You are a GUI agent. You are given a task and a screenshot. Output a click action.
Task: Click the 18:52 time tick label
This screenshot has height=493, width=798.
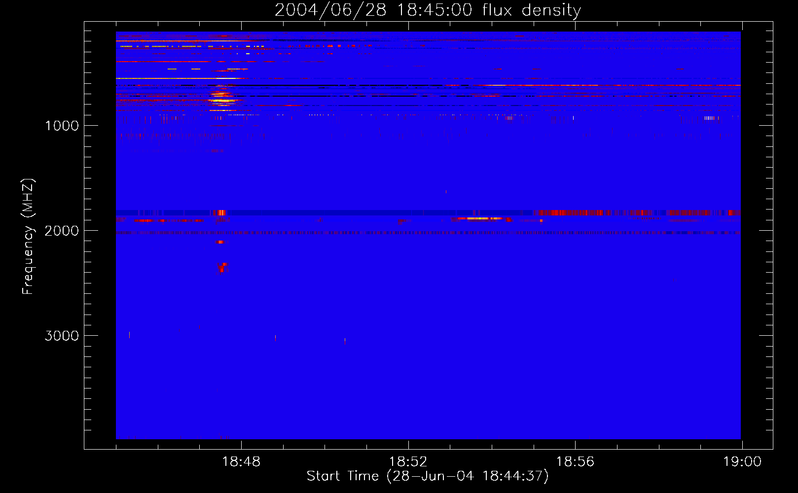[408, 462]
